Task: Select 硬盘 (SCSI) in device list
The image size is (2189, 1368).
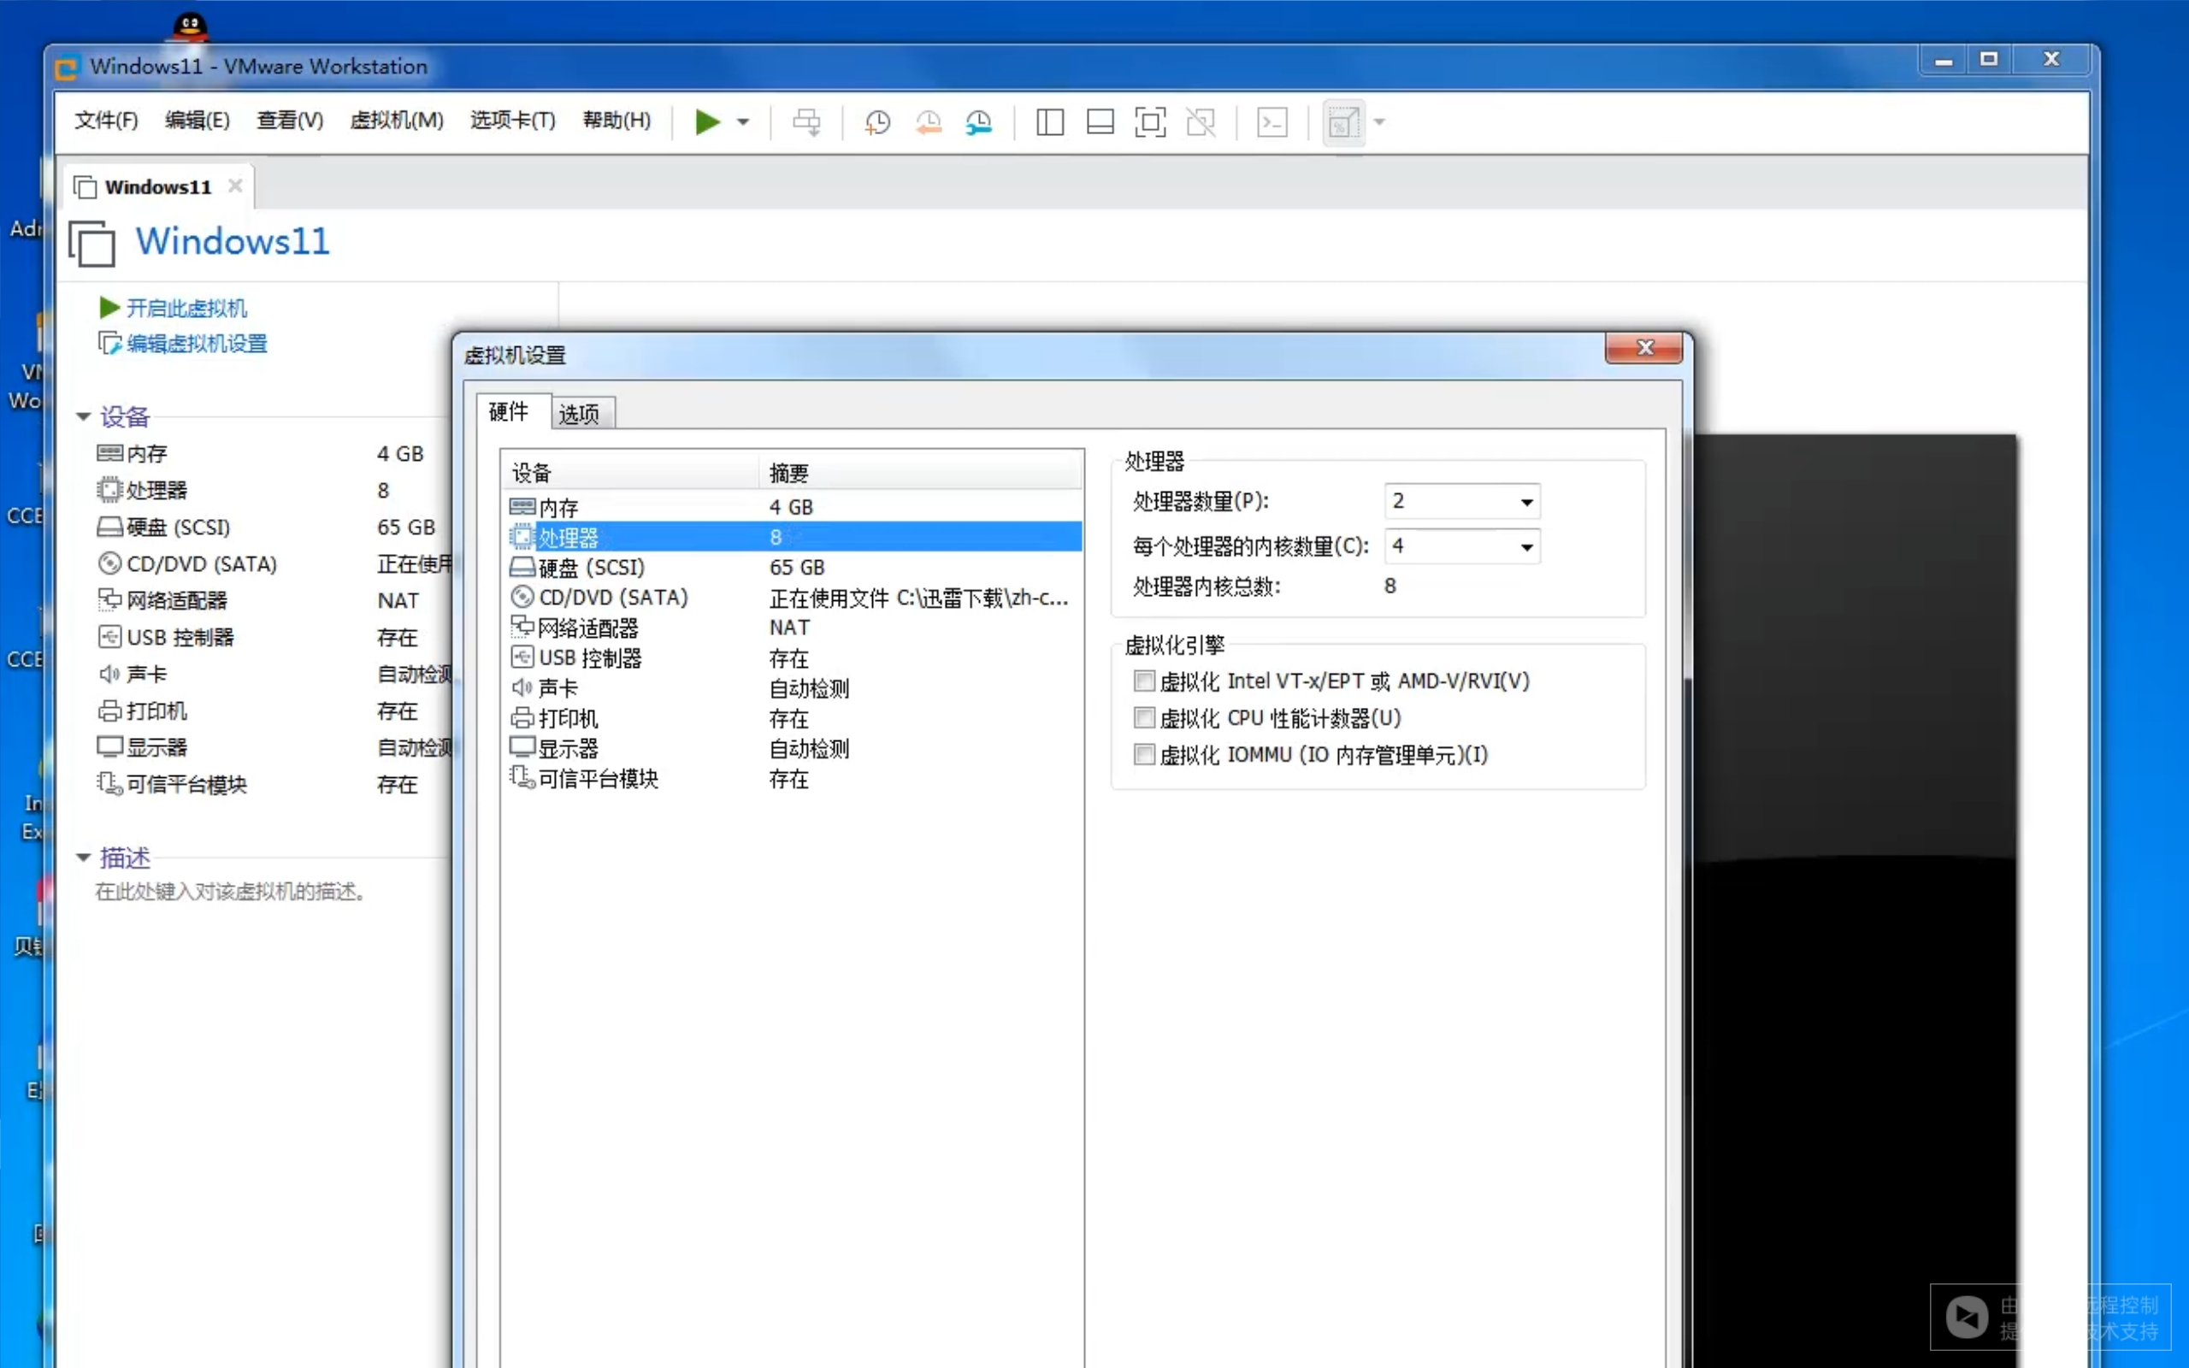Action: [x=591, y=567]
